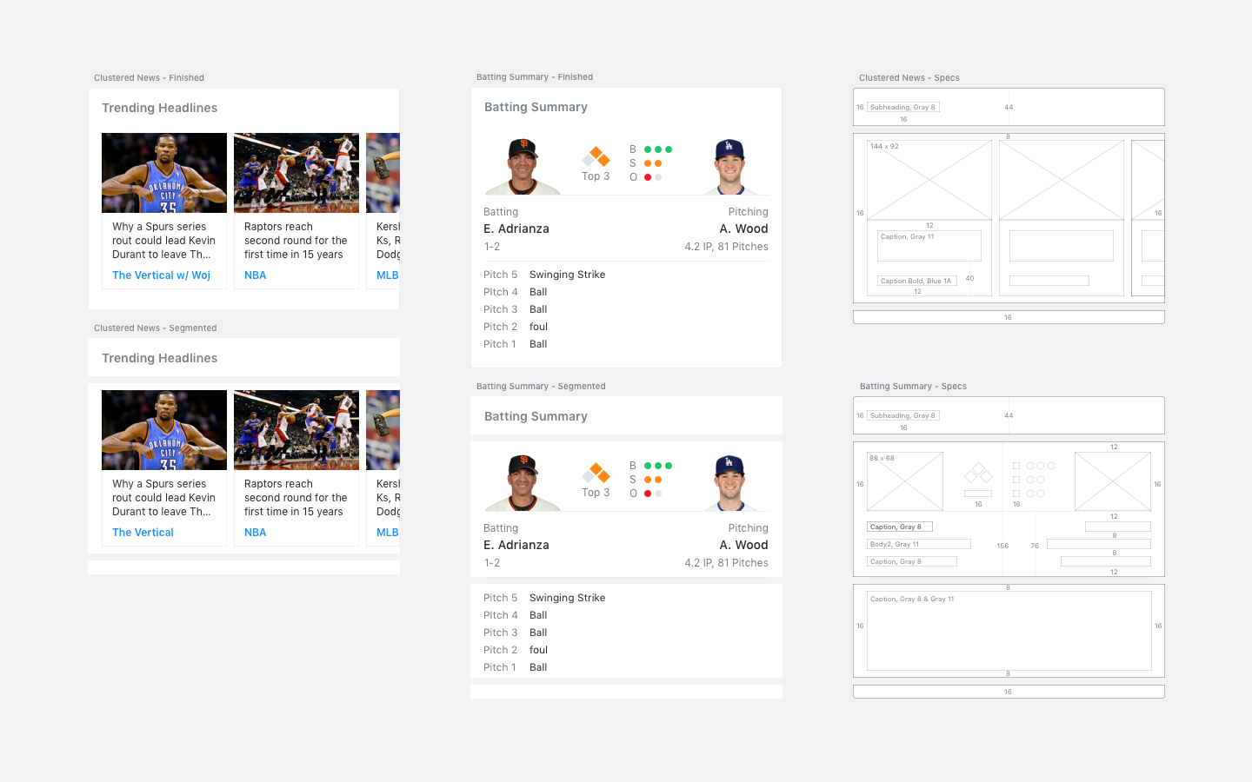Click 'Caption Bold, Blue 1A' spec label
Image resolution: width=1252 pixels, height=782 pixels.
tap(917, 281)
